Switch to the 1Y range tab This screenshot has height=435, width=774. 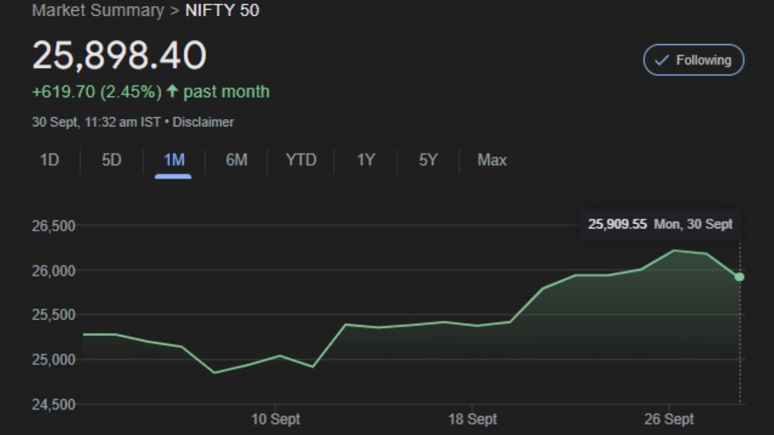tap(366, 160)
